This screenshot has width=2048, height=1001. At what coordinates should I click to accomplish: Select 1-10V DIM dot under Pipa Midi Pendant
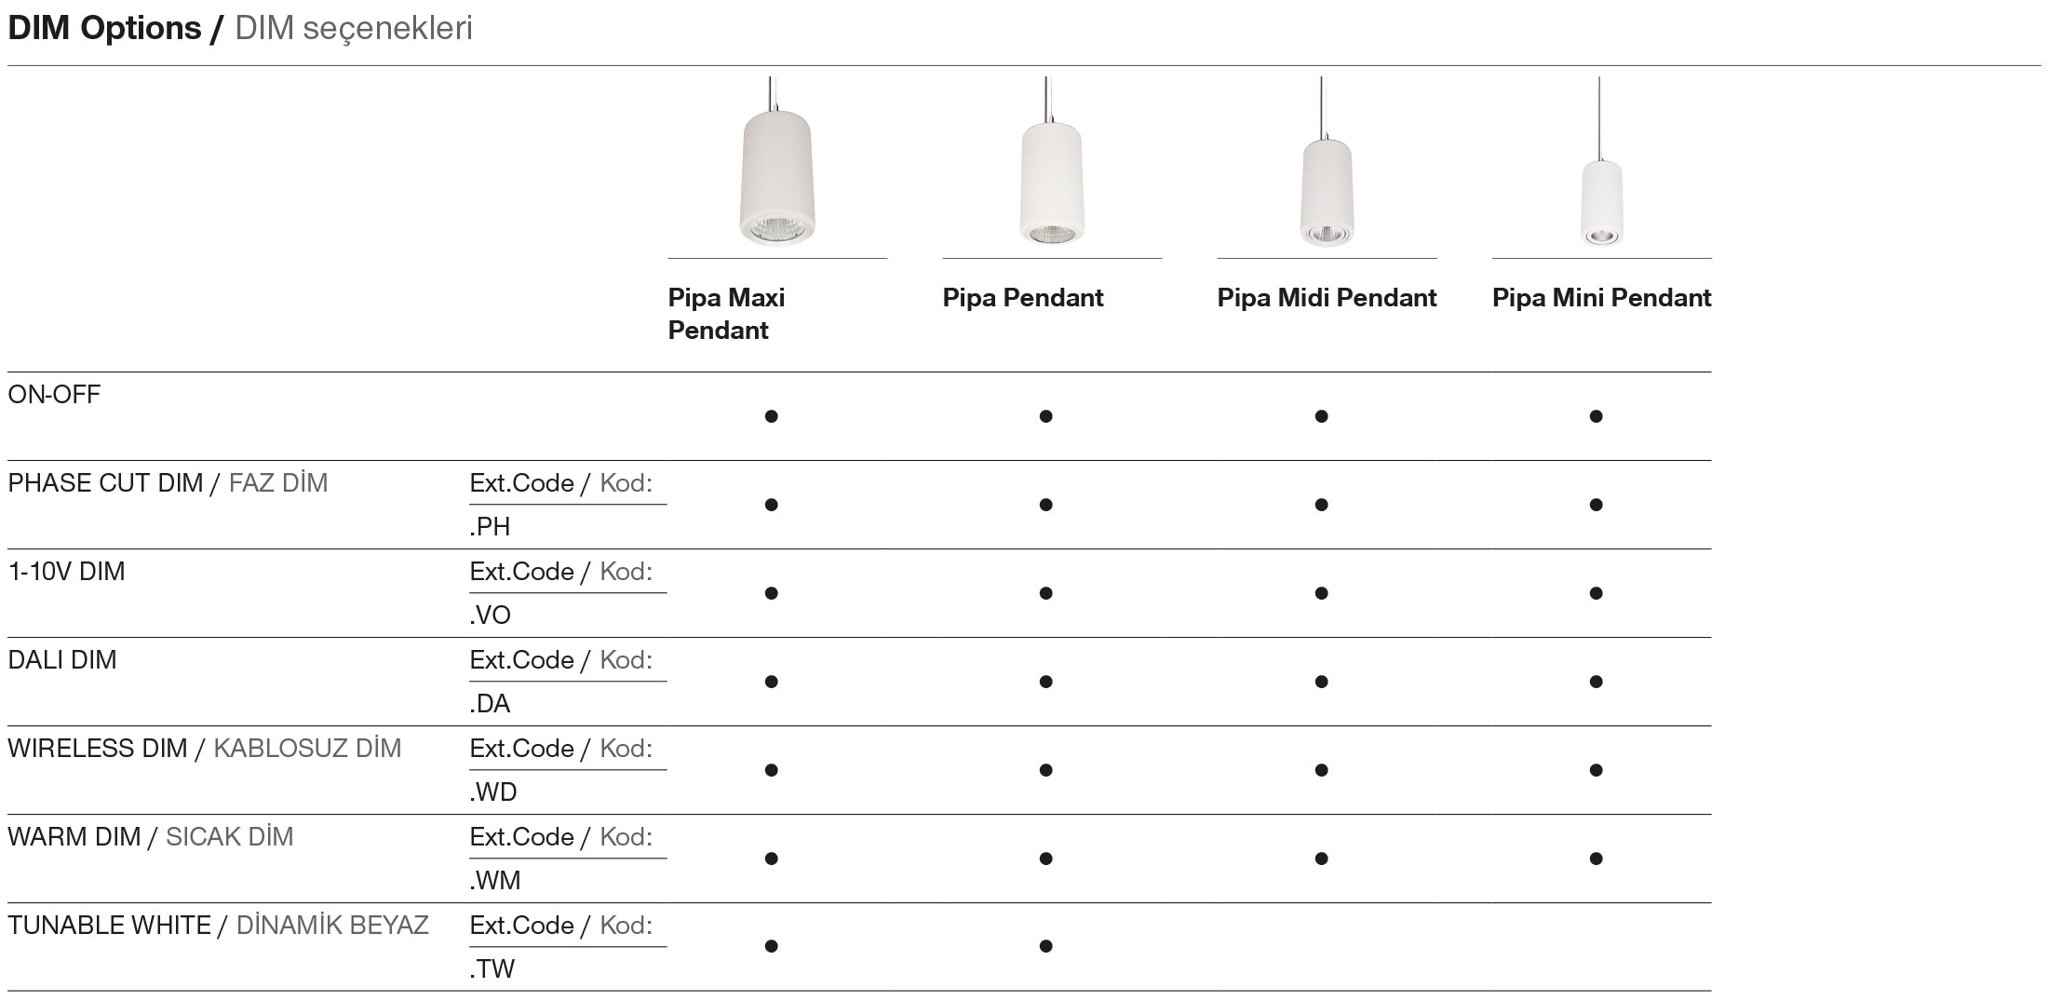[1321, 593]
